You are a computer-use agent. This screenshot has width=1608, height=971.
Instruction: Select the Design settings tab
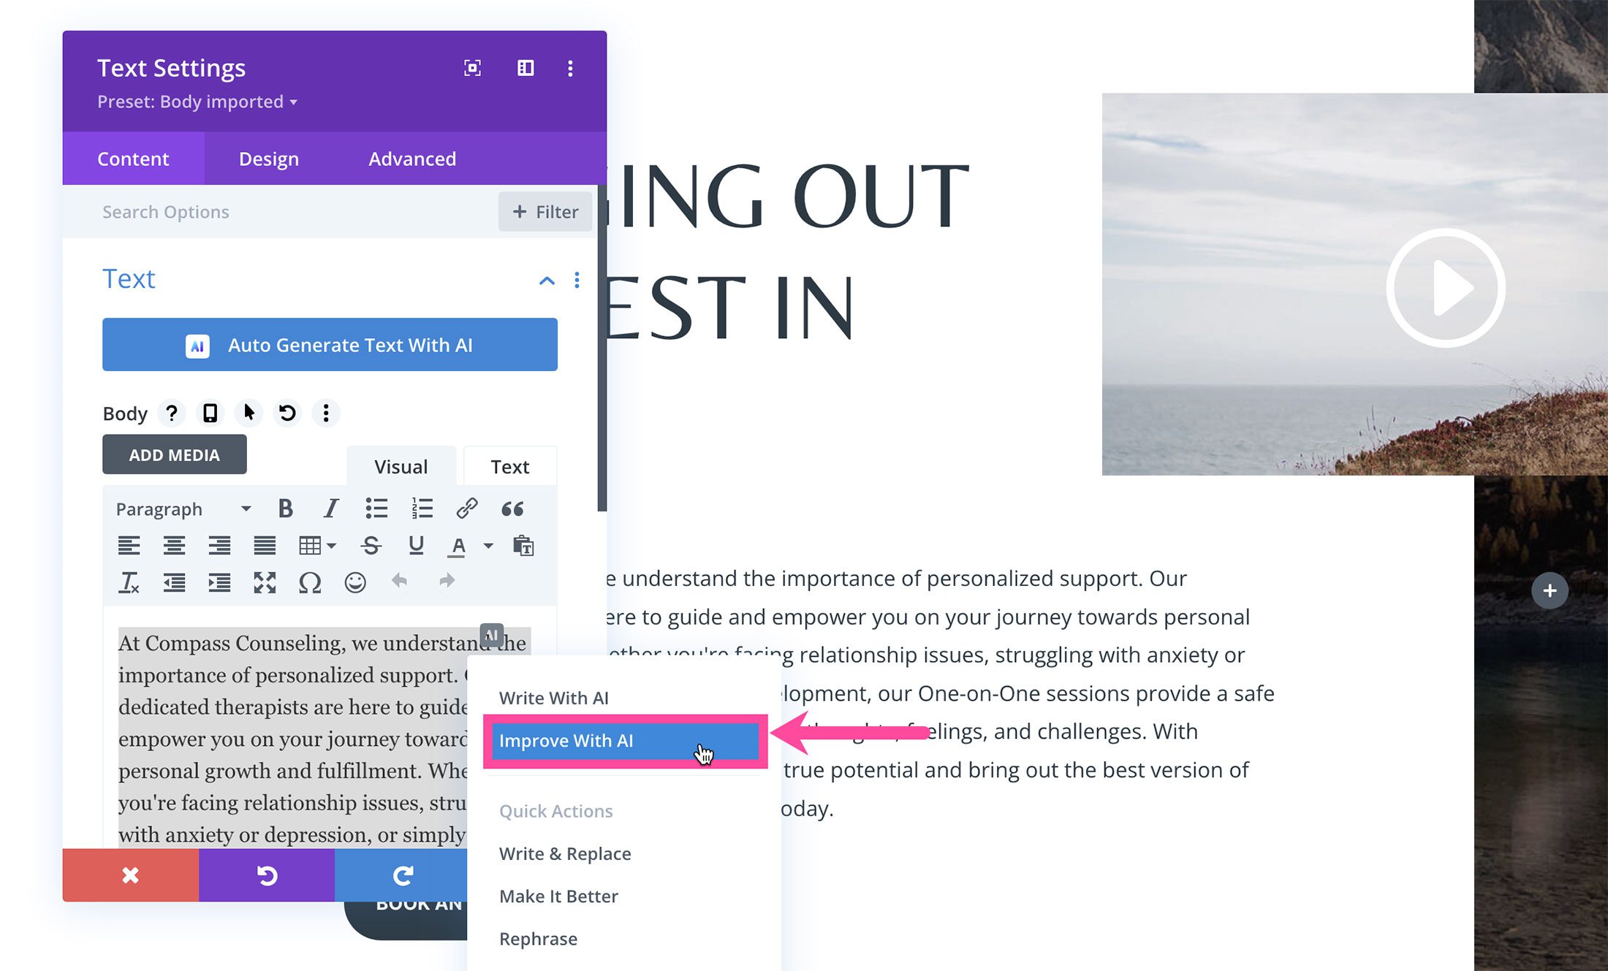(267, 159)
